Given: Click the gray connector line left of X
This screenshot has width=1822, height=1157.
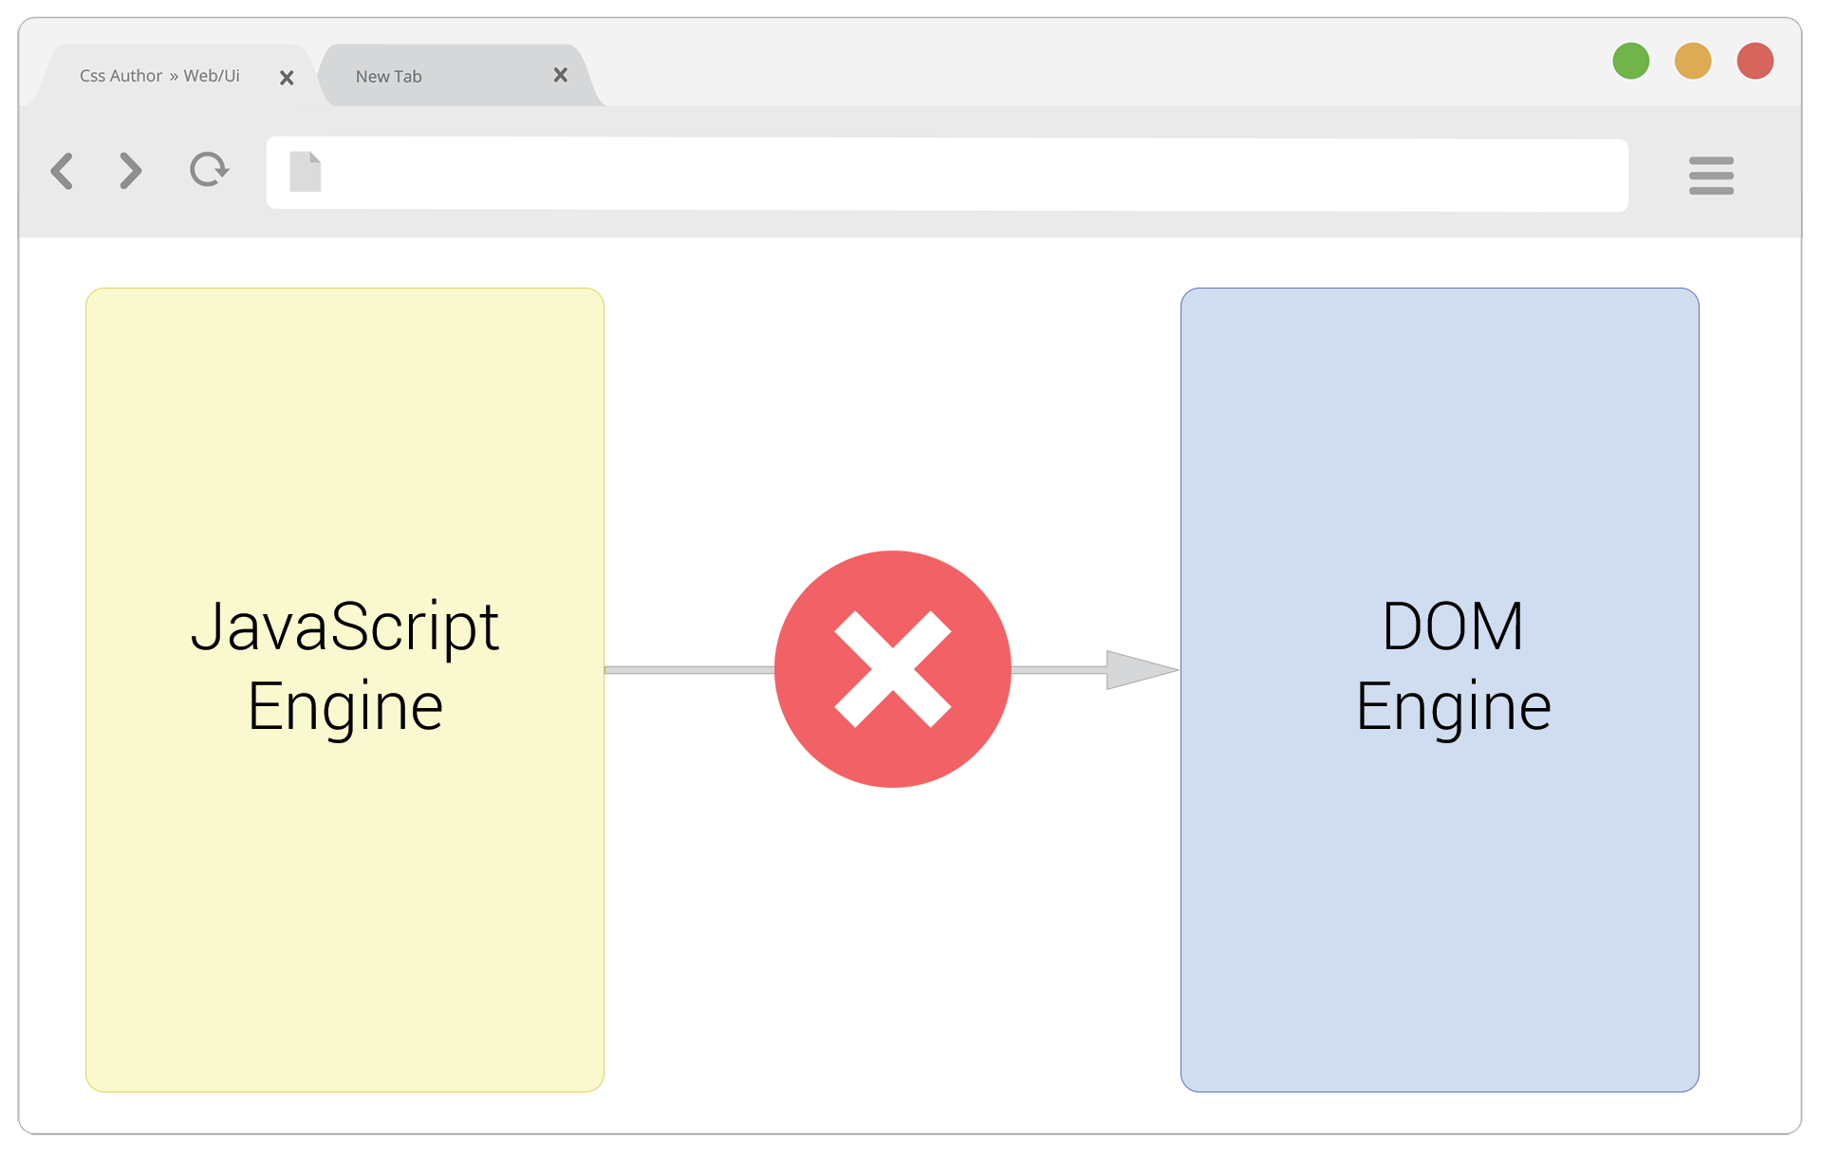Looking at the screenshot, I should tap(689, 670).
